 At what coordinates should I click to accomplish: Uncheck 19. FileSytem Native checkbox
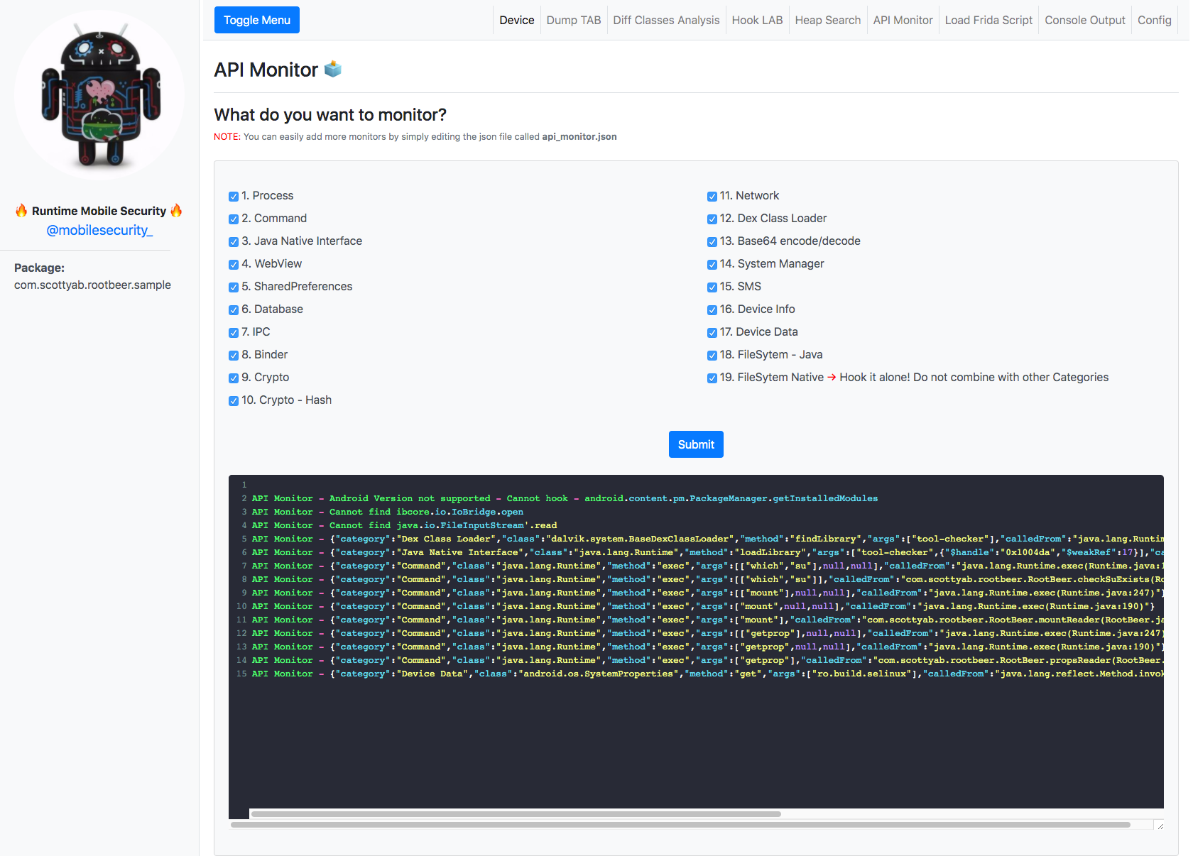coord(712,378)
